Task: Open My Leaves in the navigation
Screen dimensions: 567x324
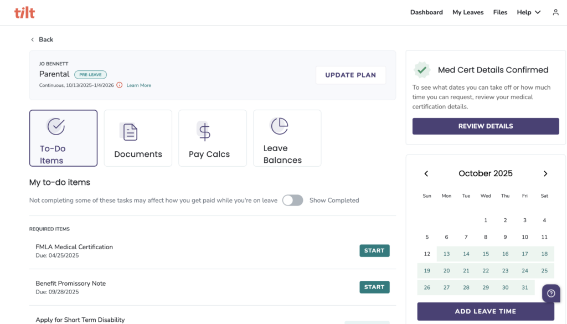Action: click(x=468, y=12)
